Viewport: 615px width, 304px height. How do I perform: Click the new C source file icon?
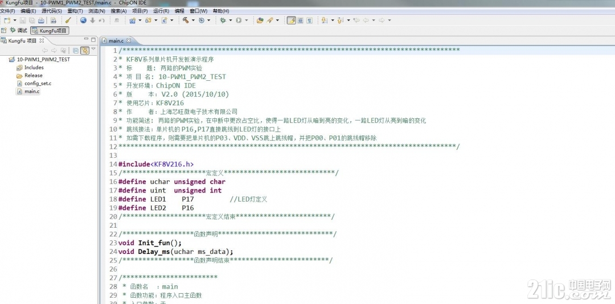165,20
